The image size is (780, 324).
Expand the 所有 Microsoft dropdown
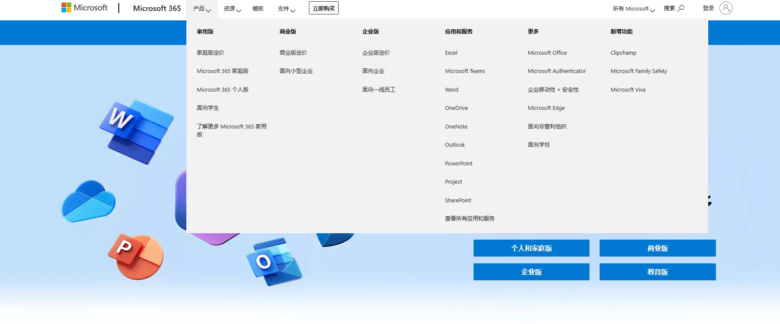tap(634, 9)
